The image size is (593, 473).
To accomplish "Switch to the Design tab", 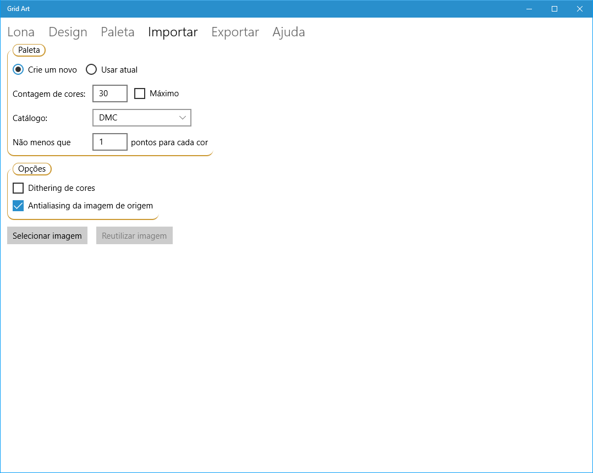I will click(x=68, y=32).
